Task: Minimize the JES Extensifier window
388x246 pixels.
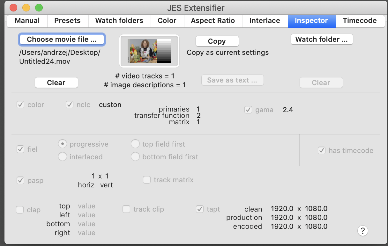Action: click(x=26, y=8)
